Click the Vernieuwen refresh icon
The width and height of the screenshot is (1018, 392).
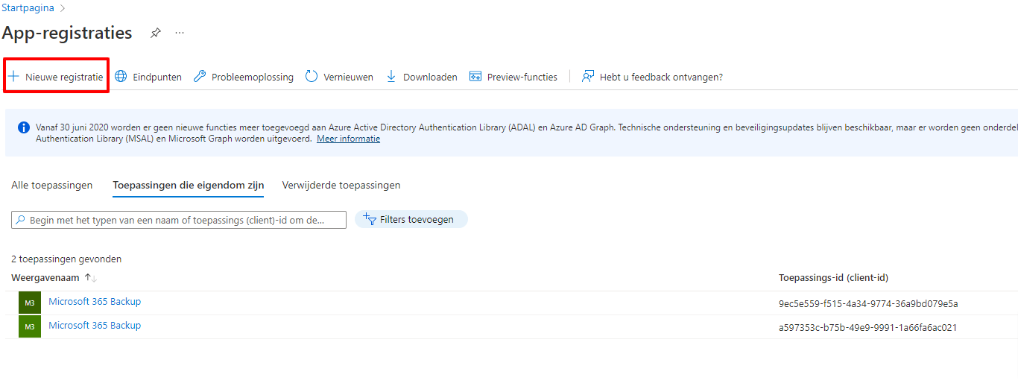point(312,77)
